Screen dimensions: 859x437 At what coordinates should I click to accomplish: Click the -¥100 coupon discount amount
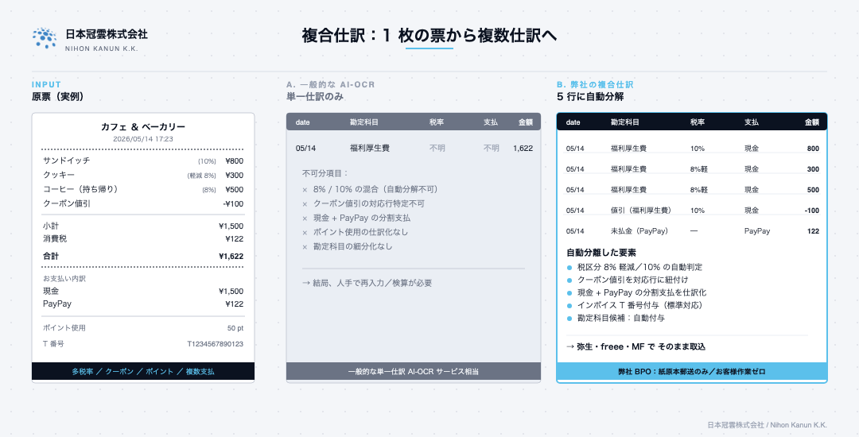point(233,204)
